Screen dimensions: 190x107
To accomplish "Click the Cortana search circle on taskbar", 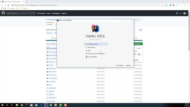I will tap(7, 105).
